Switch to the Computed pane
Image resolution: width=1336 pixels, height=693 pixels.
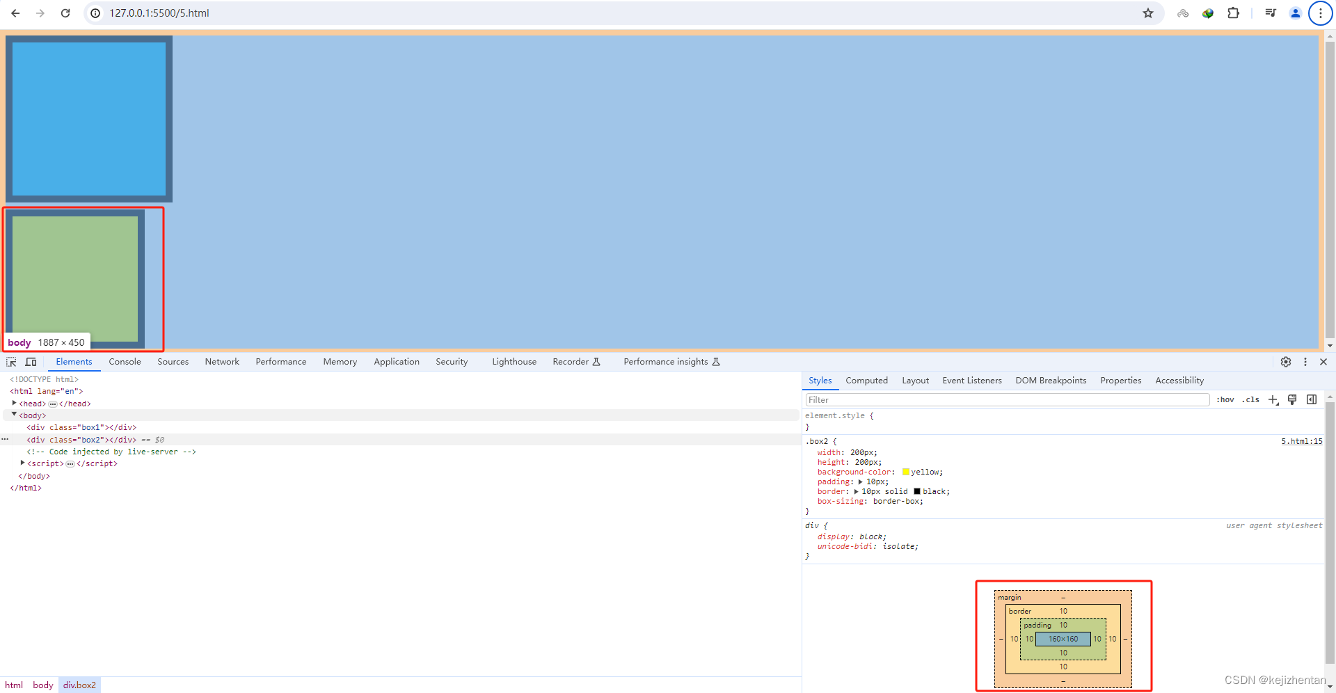[866, 381]
